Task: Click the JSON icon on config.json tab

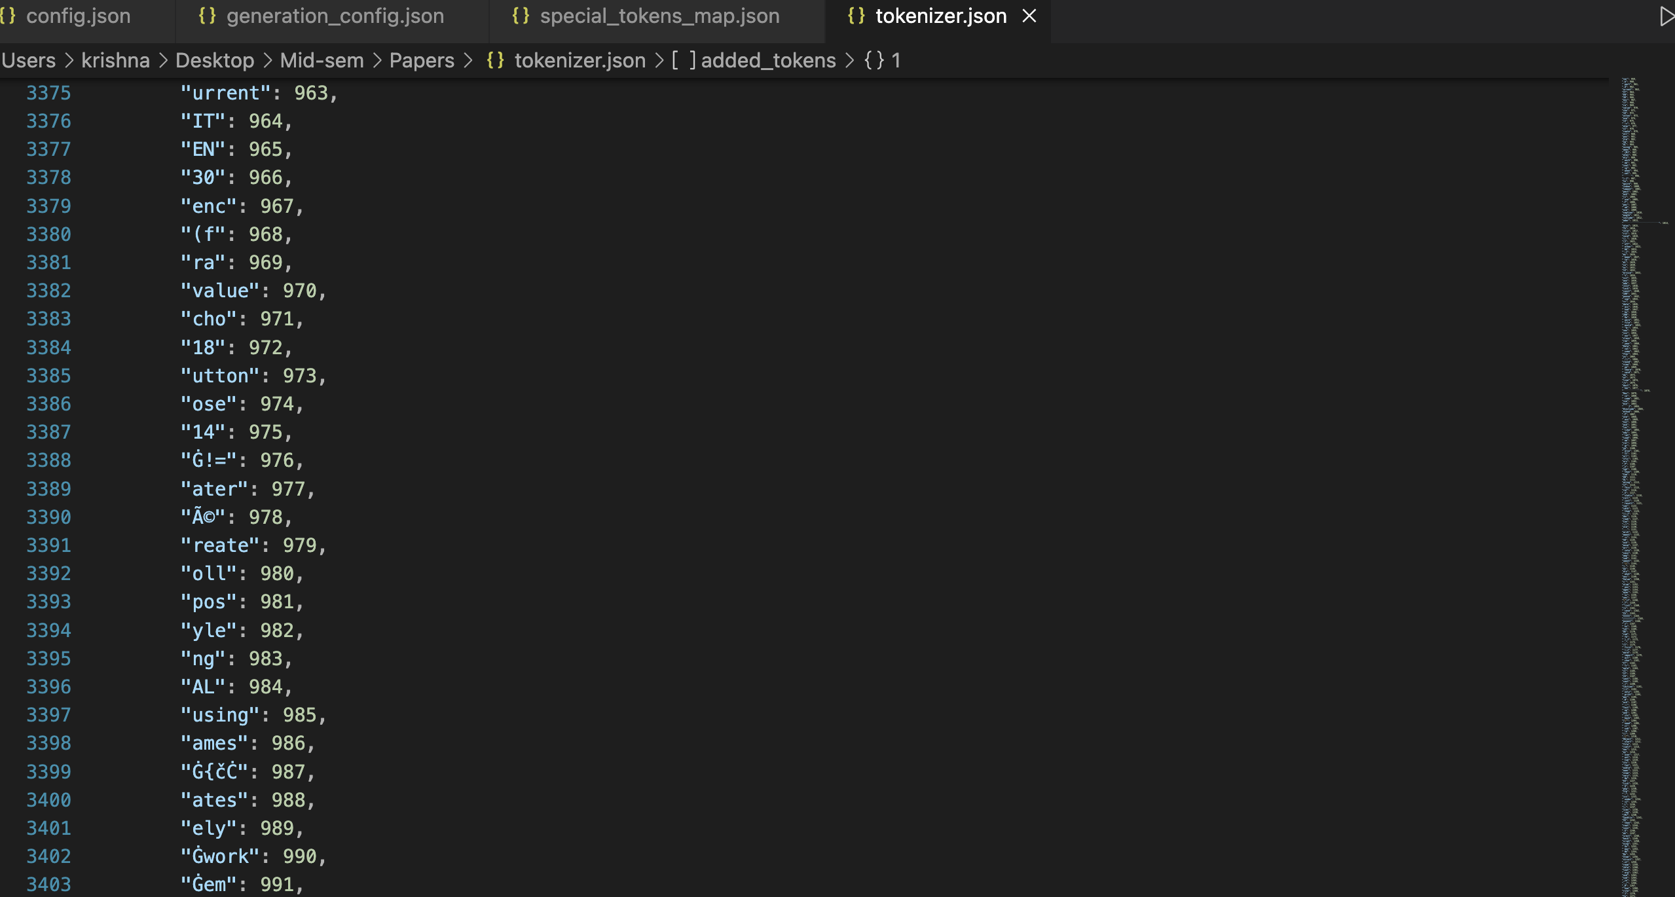Action: coord(9,16)
